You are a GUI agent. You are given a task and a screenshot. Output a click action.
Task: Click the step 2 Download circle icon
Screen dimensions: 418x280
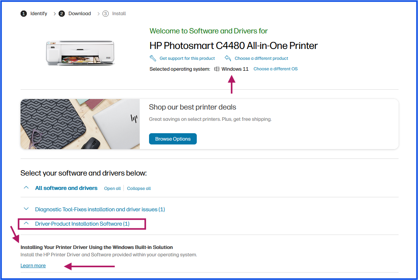(62, 14)
